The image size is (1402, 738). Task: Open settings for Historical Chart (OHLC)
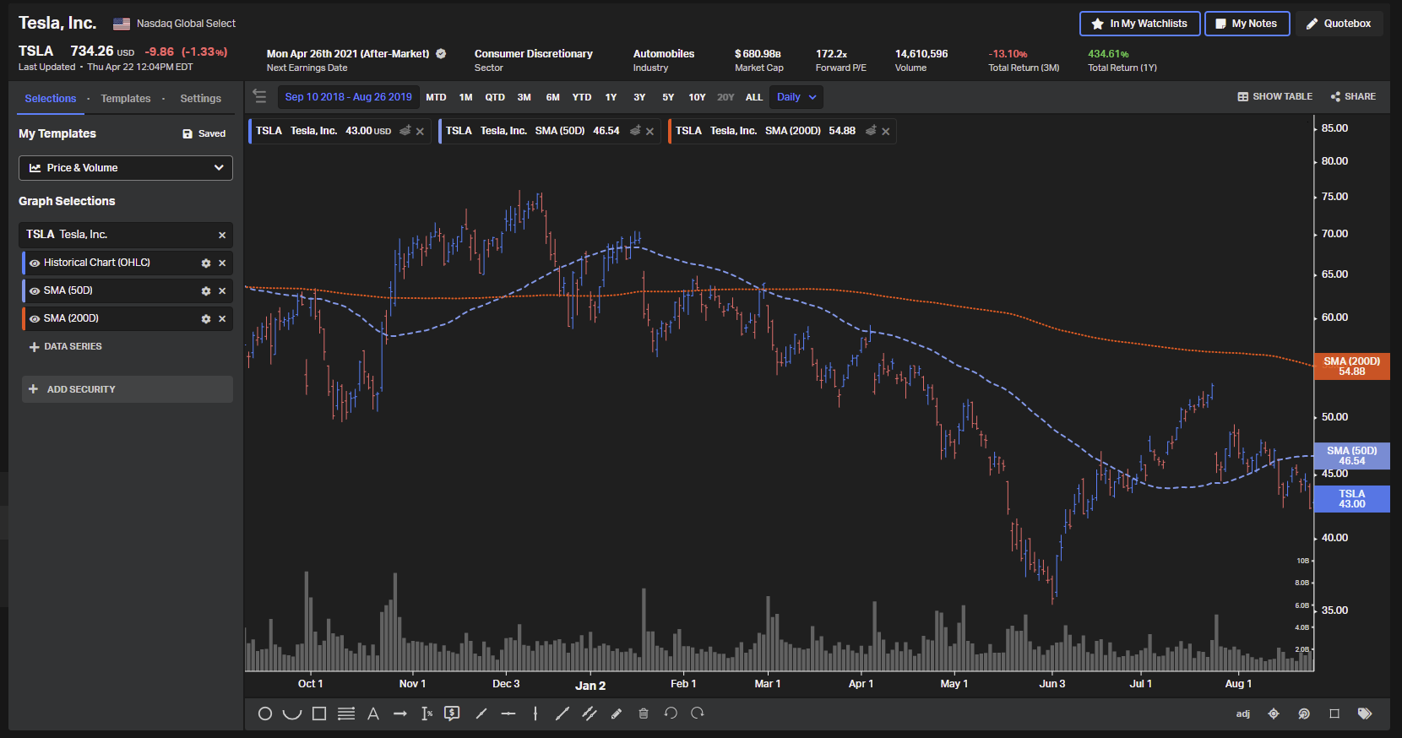coord(205,263)
